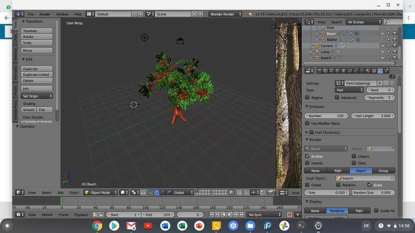Open the Particles properties tab icon
This screenshot has height=233, width=415.
point(380,71)
